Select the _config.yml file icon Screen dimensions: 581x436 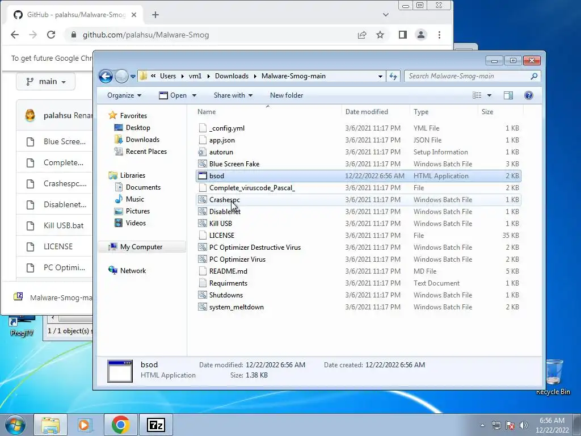[203, 128]
